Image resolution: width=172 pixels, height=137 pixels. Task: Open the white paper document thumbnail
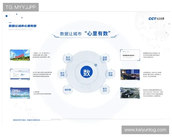[130, 55]
